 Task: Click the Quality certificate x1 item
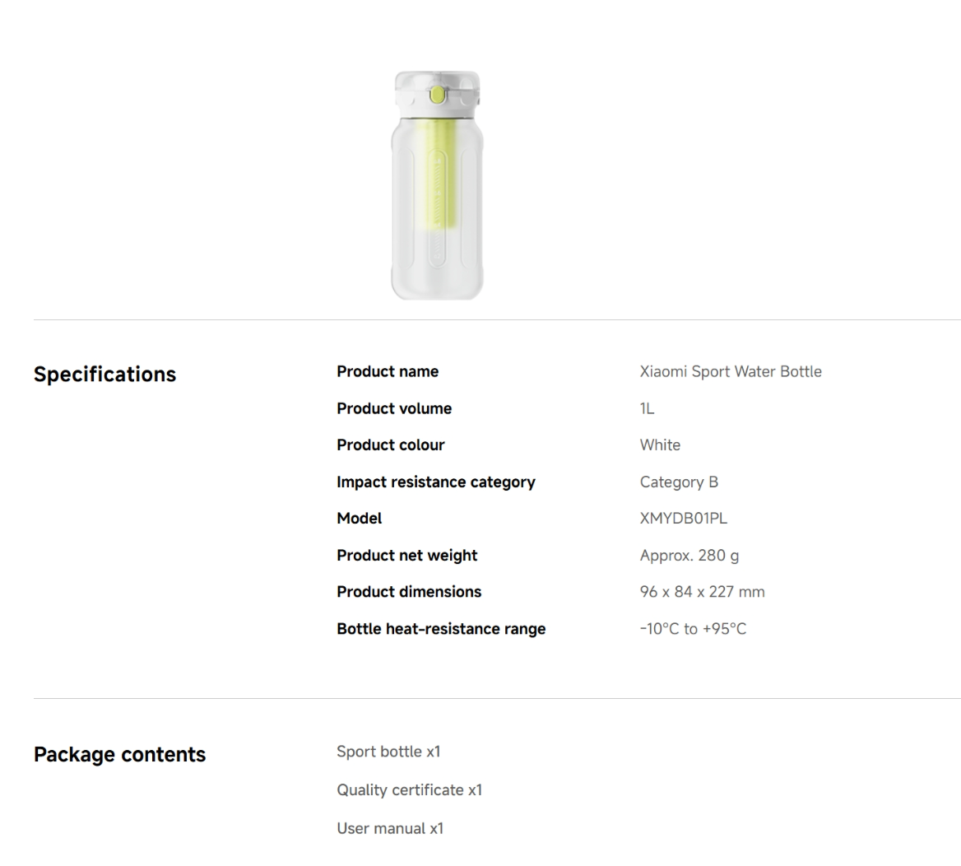tap(410, 789)
